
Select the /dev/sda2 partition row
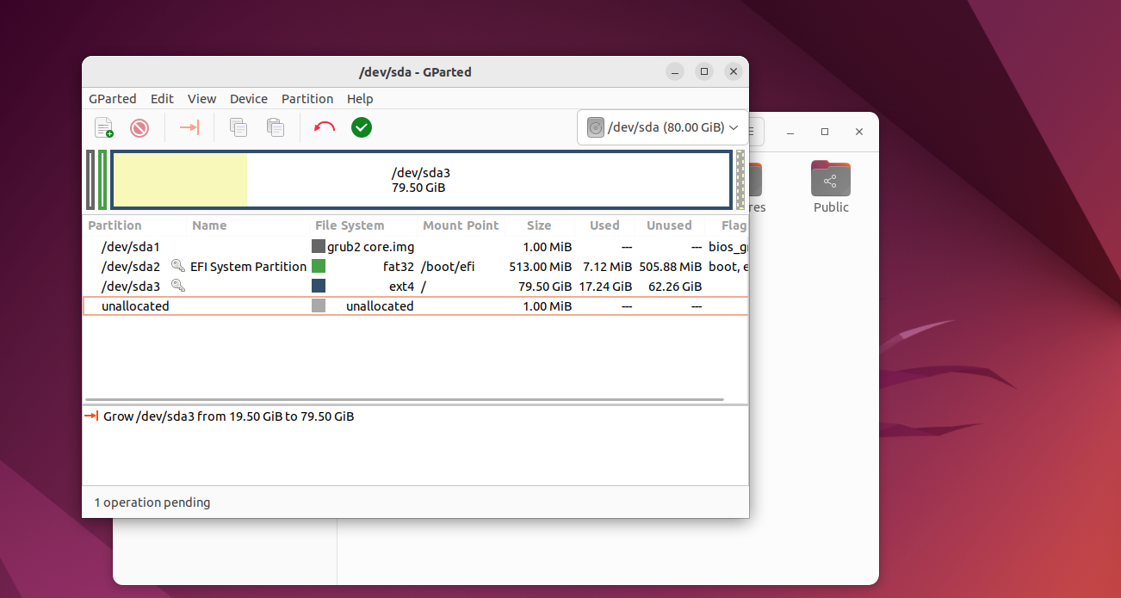coord(415,267)
